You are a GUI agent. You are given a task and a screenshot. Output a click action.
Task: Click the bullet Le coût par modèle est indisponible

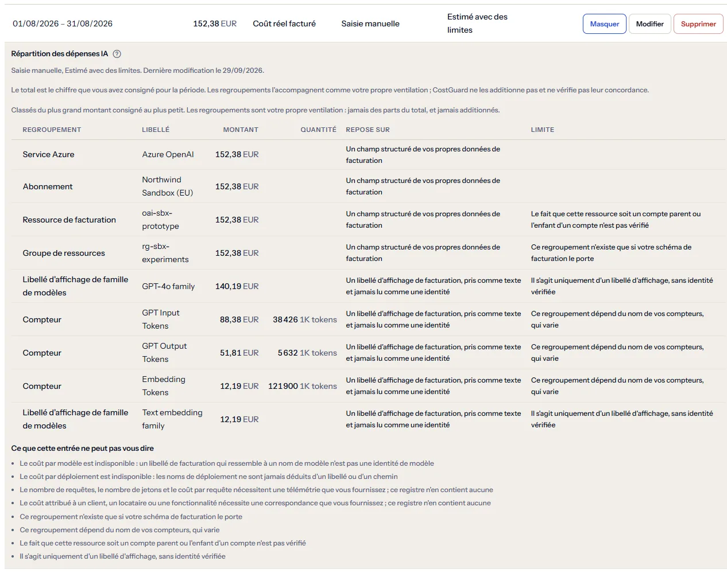pos(227,463)
